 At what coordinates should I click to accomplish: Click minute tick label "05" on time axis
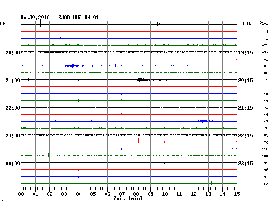(93, 194)
